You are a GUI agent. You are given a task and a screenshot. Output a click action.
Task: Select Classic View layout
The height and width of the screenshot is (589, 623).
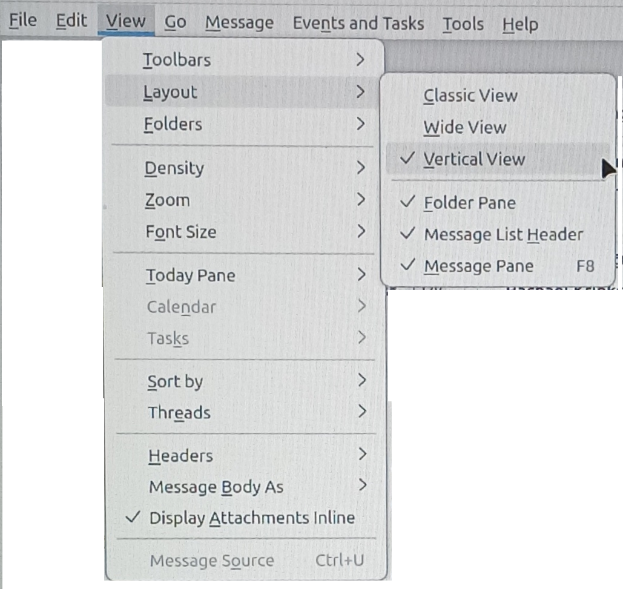tap(498, 96)
